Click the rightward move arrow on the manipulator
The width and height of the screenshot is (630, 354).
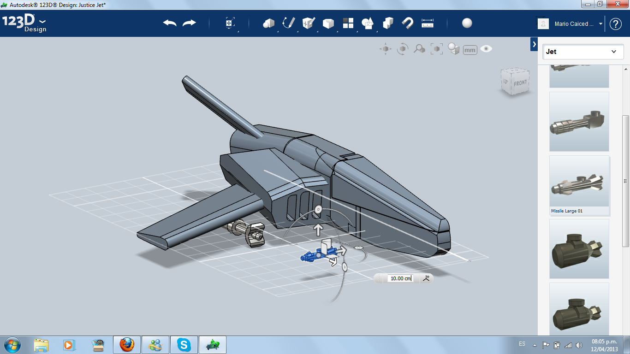pos(341,251)
